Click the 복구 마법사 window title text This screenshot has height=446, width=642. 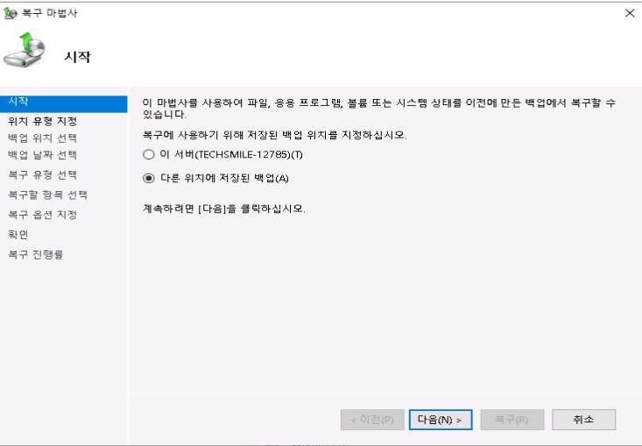(x=50, y=13)
